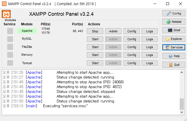Open the FileZilla Config menu
187x121 pixels.
(x=132, y=47)
